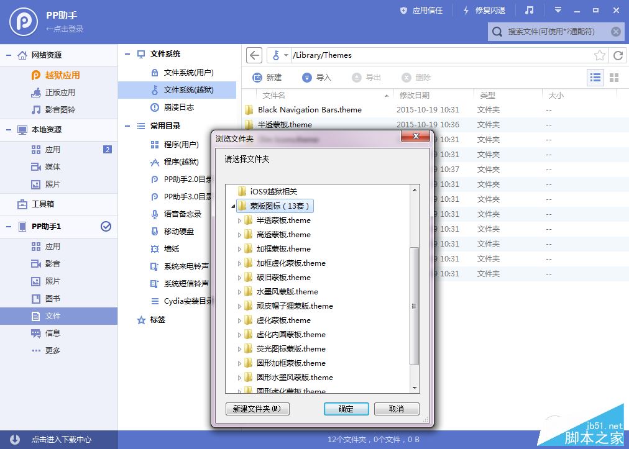
Task: Click dialog scrollbar up arrow
Action: click(x=415, y=190)
